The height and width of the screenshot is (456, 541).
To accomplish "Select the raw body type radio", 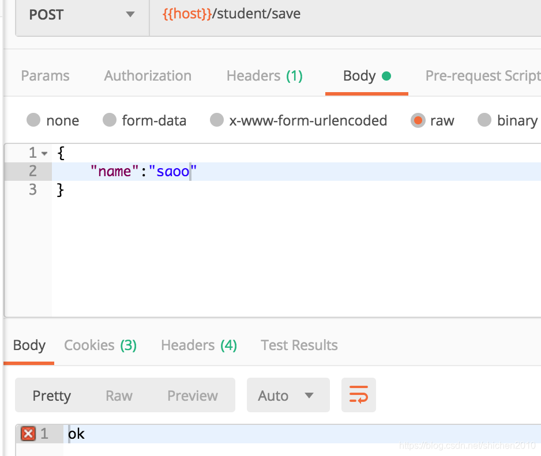I will (418, 120).
